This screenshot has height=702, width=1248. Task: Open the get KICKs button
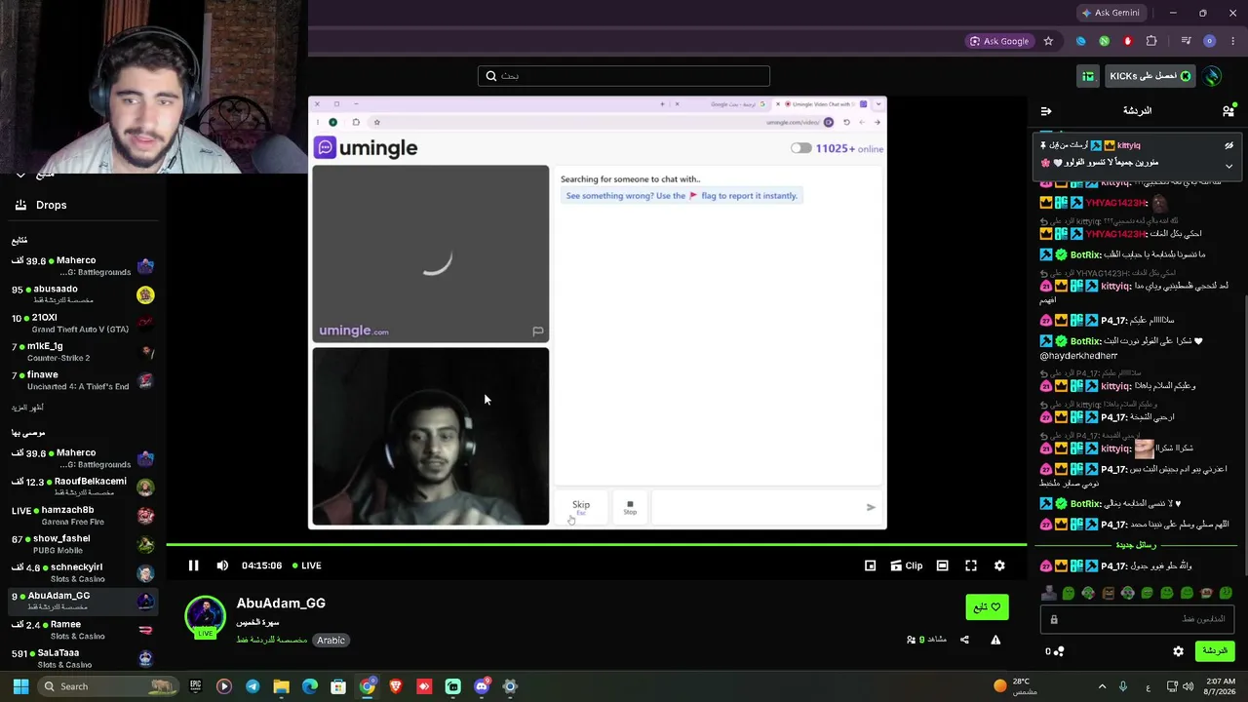pos(1150,76)
